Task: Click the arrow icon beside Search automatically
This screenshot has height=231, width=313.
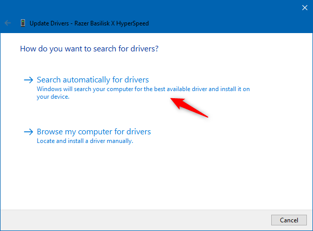Action: click(x=29, y=80)
